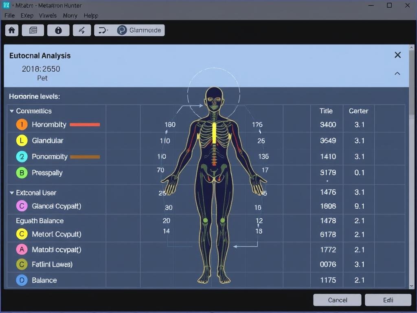Select the lightning bolt toolbar icon

click(x=82, y=30)
